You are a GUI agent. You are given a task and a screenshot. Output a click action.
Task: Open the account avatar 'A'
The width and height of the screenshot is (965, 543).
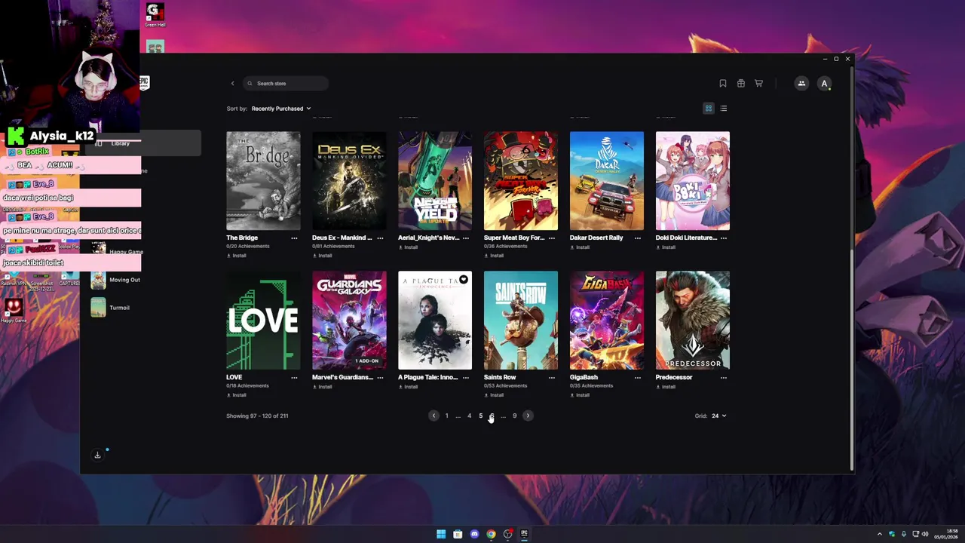tap(824, 84)
